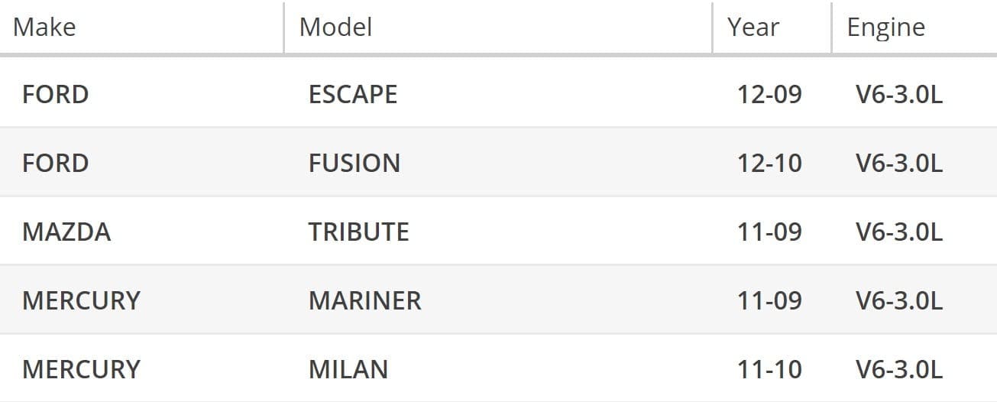997x402 pixels.
Task: Select MERCURY in the MILAN row
Action: tap(81, 370)
